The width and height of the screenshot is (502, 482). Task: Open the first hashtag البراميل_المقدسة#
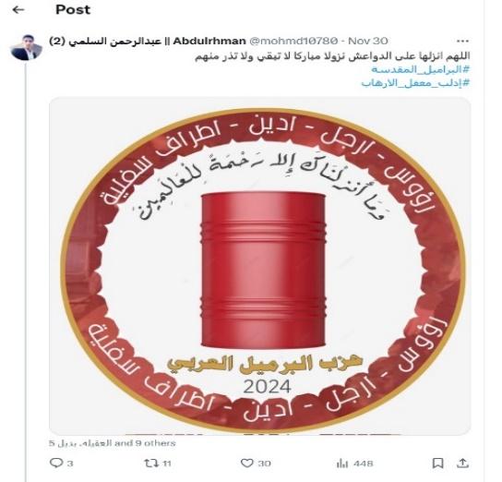click(x=421, y=69)
